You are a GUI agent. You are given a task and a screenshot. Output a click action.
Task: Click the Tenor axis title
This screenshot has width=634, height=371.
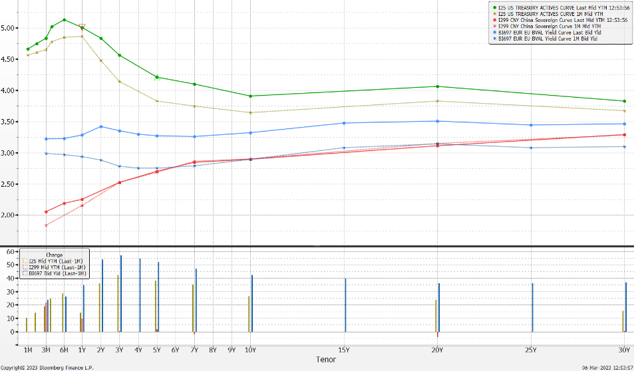[326, 359]
